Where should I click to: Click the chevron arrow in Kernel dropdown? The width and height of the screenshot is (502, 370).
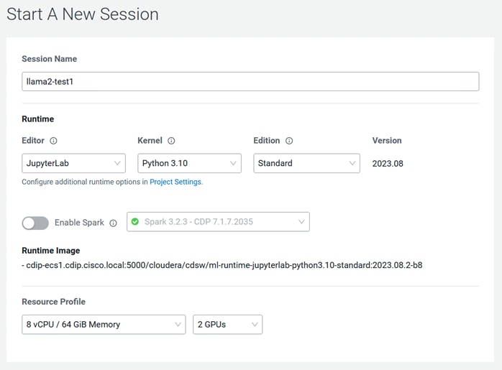[x=234, y=163]
